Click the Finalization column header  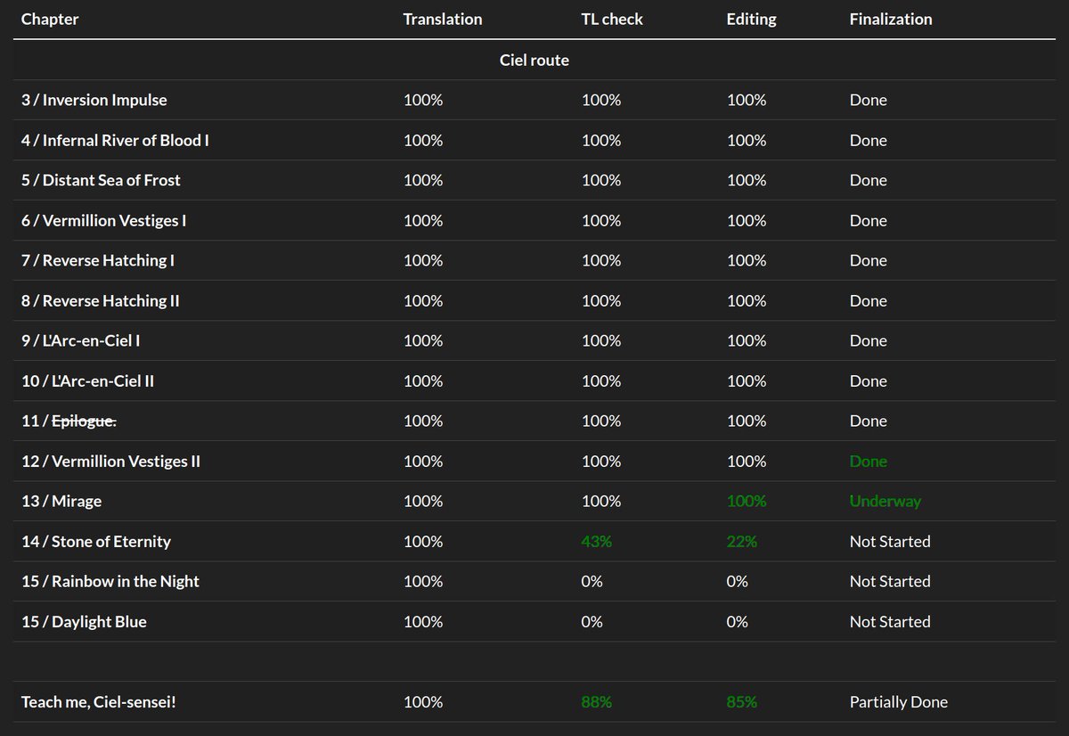coord(891,19)
